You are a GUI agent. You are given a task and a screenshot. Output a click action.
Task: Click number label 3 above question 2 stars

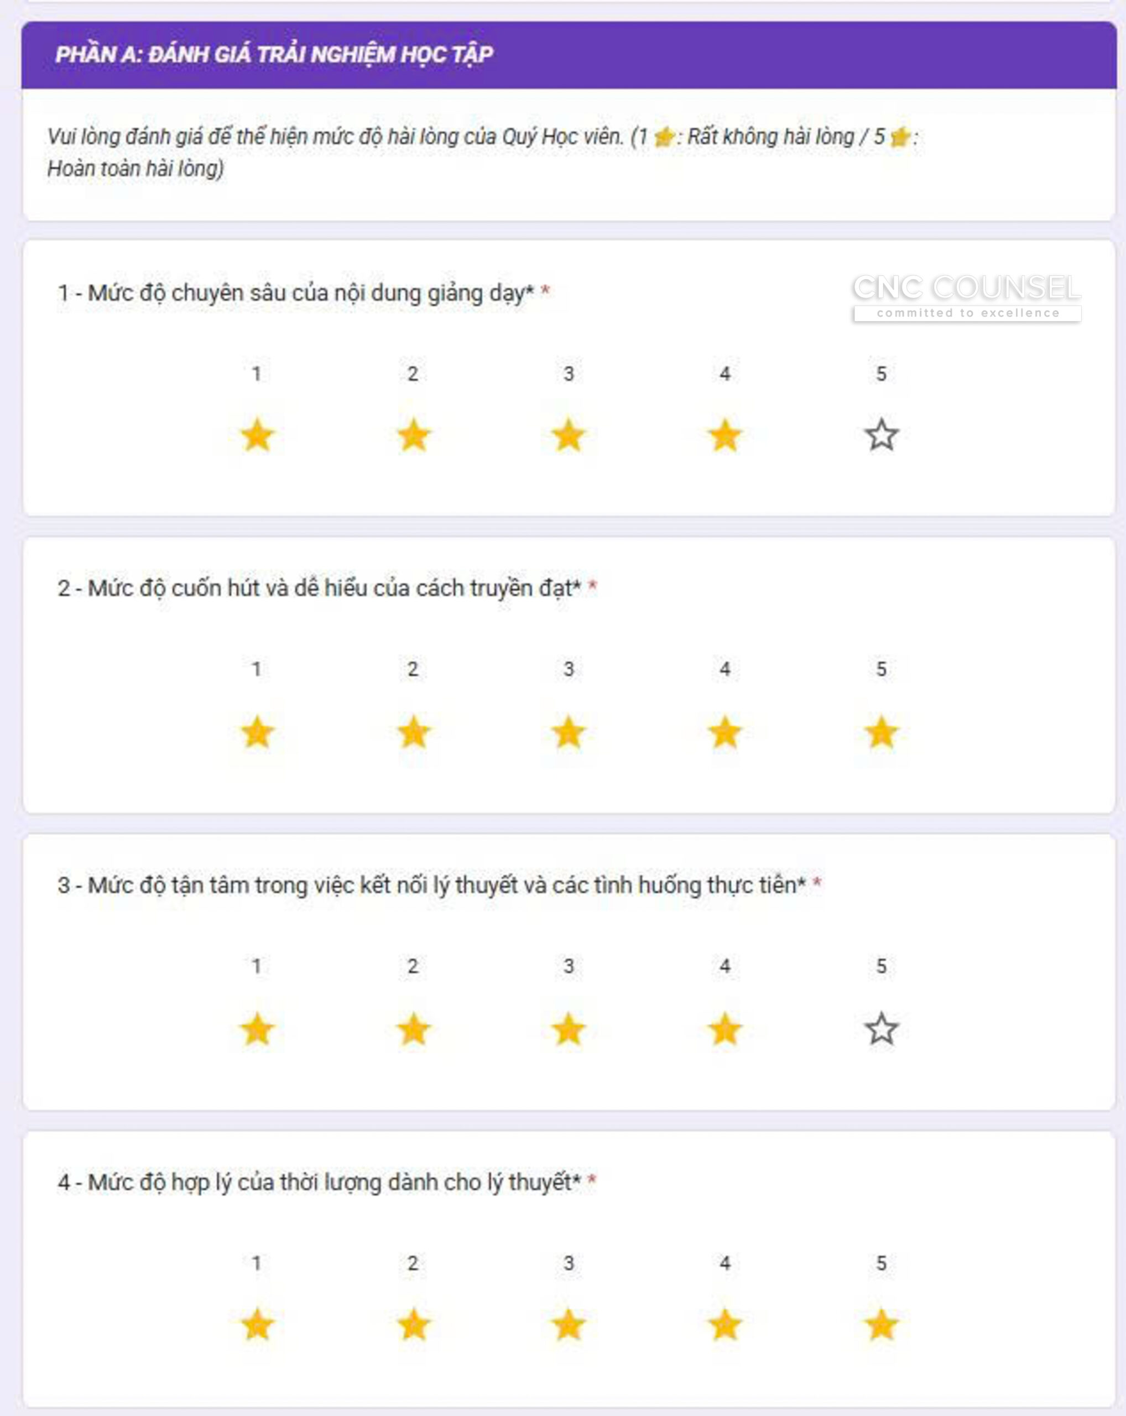tap(569, 669)
